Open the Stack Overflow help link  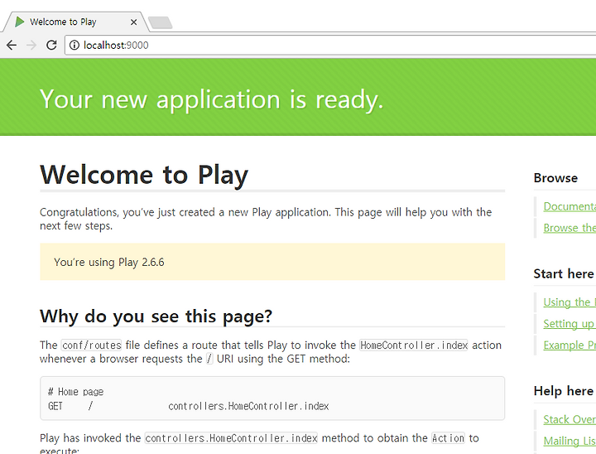point(570,420)
